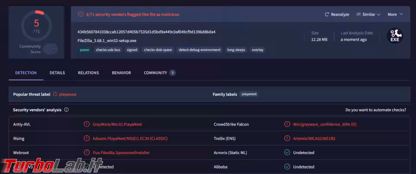
Task: Click the detection score circle showing 5/71
Action: click(36, 26)
